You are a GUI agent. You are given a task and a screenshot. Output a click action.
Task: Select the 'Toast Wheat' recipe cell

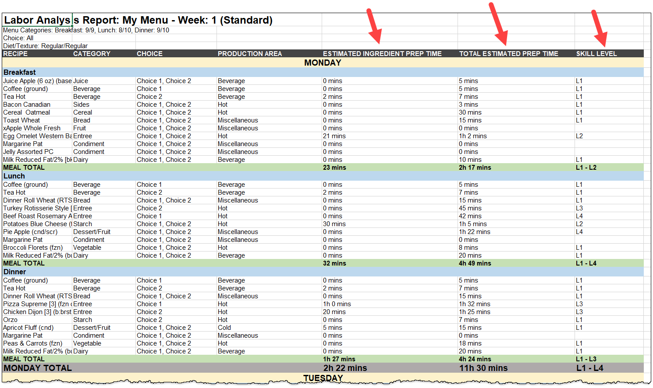click(x=21, y=120)
